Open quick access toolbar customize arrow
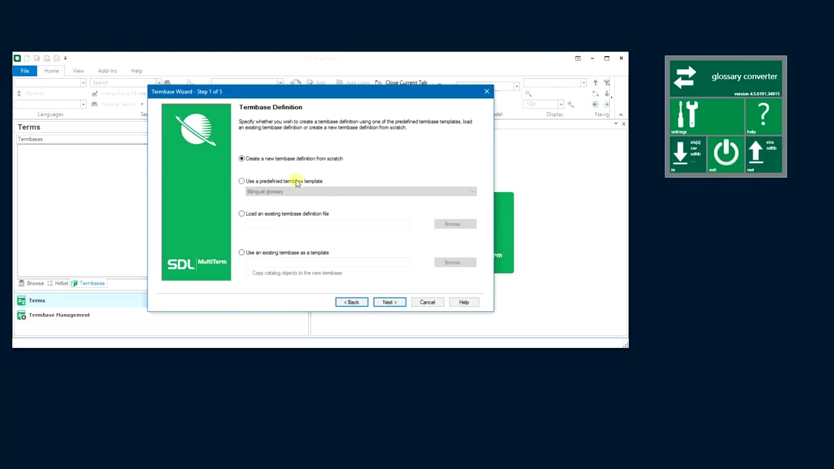 tap(65, 58)
